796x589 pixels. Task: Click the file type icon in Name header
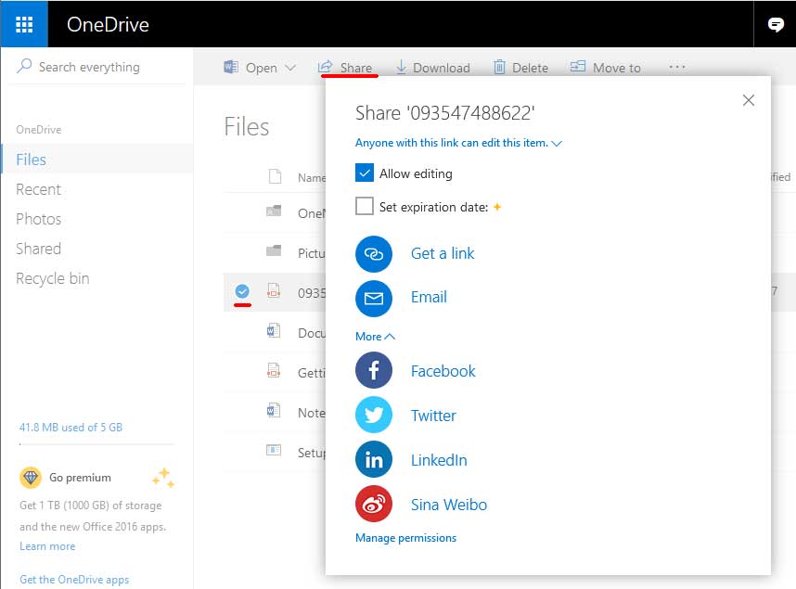pyautogui.click(x=276, y=176)
